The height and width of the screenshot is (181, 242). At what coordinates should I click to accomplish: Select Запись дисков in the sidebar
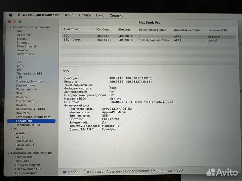tap(27, 89)
